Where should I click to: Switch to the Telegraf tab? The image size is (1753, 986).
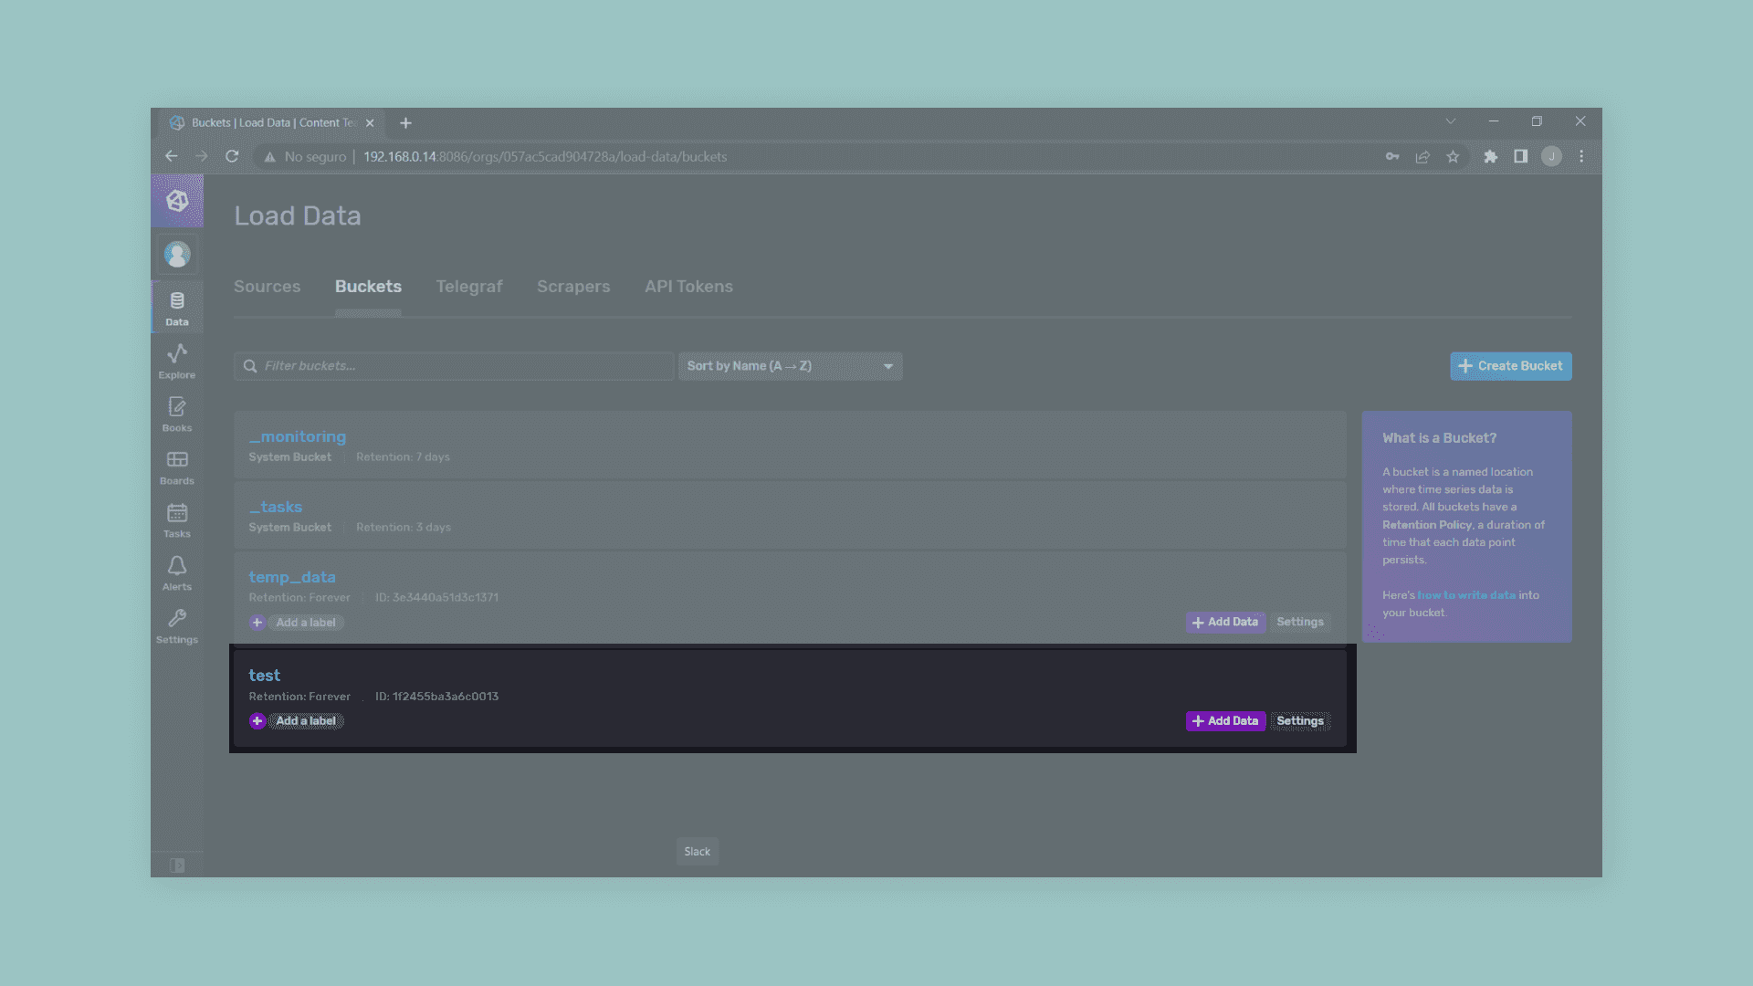coord(468,287)
